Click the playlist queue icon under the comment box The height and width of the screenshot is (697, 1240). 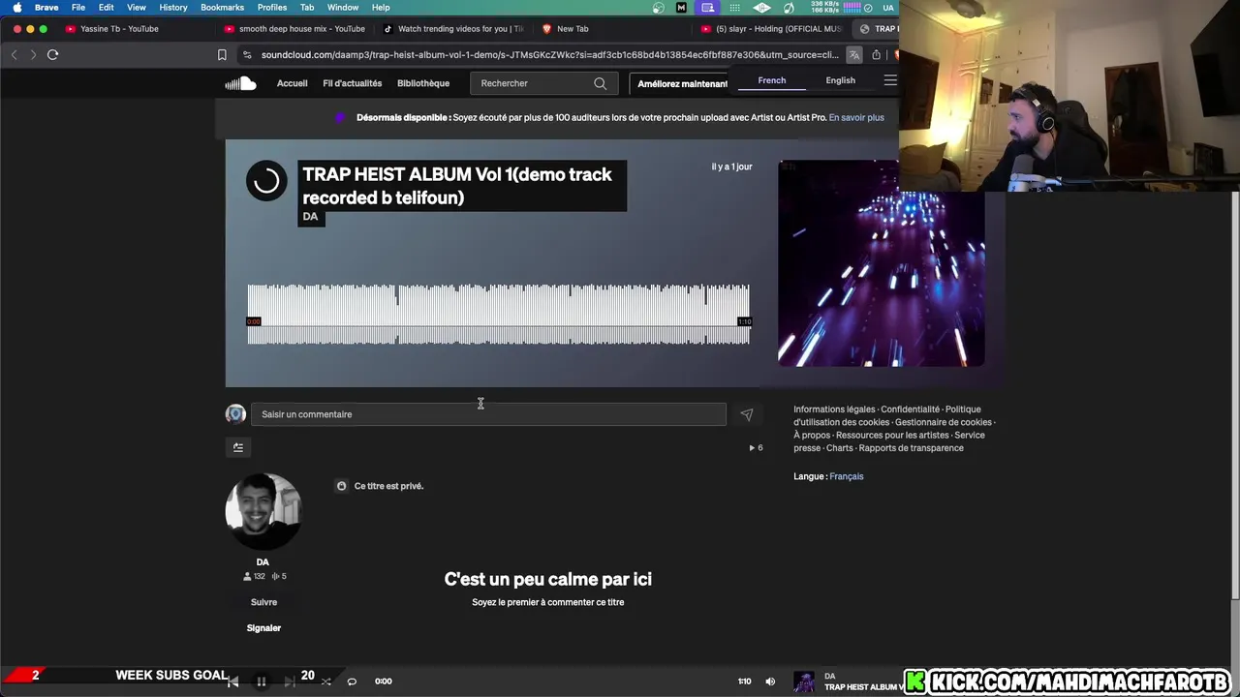[237, 447]
